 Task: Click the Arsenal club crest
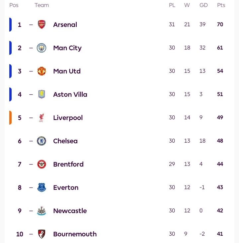(x=41, y=25)
